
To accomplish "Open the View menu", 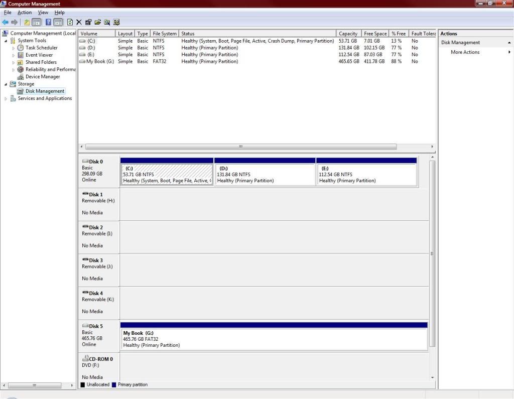I will click(x=43, y=13).
